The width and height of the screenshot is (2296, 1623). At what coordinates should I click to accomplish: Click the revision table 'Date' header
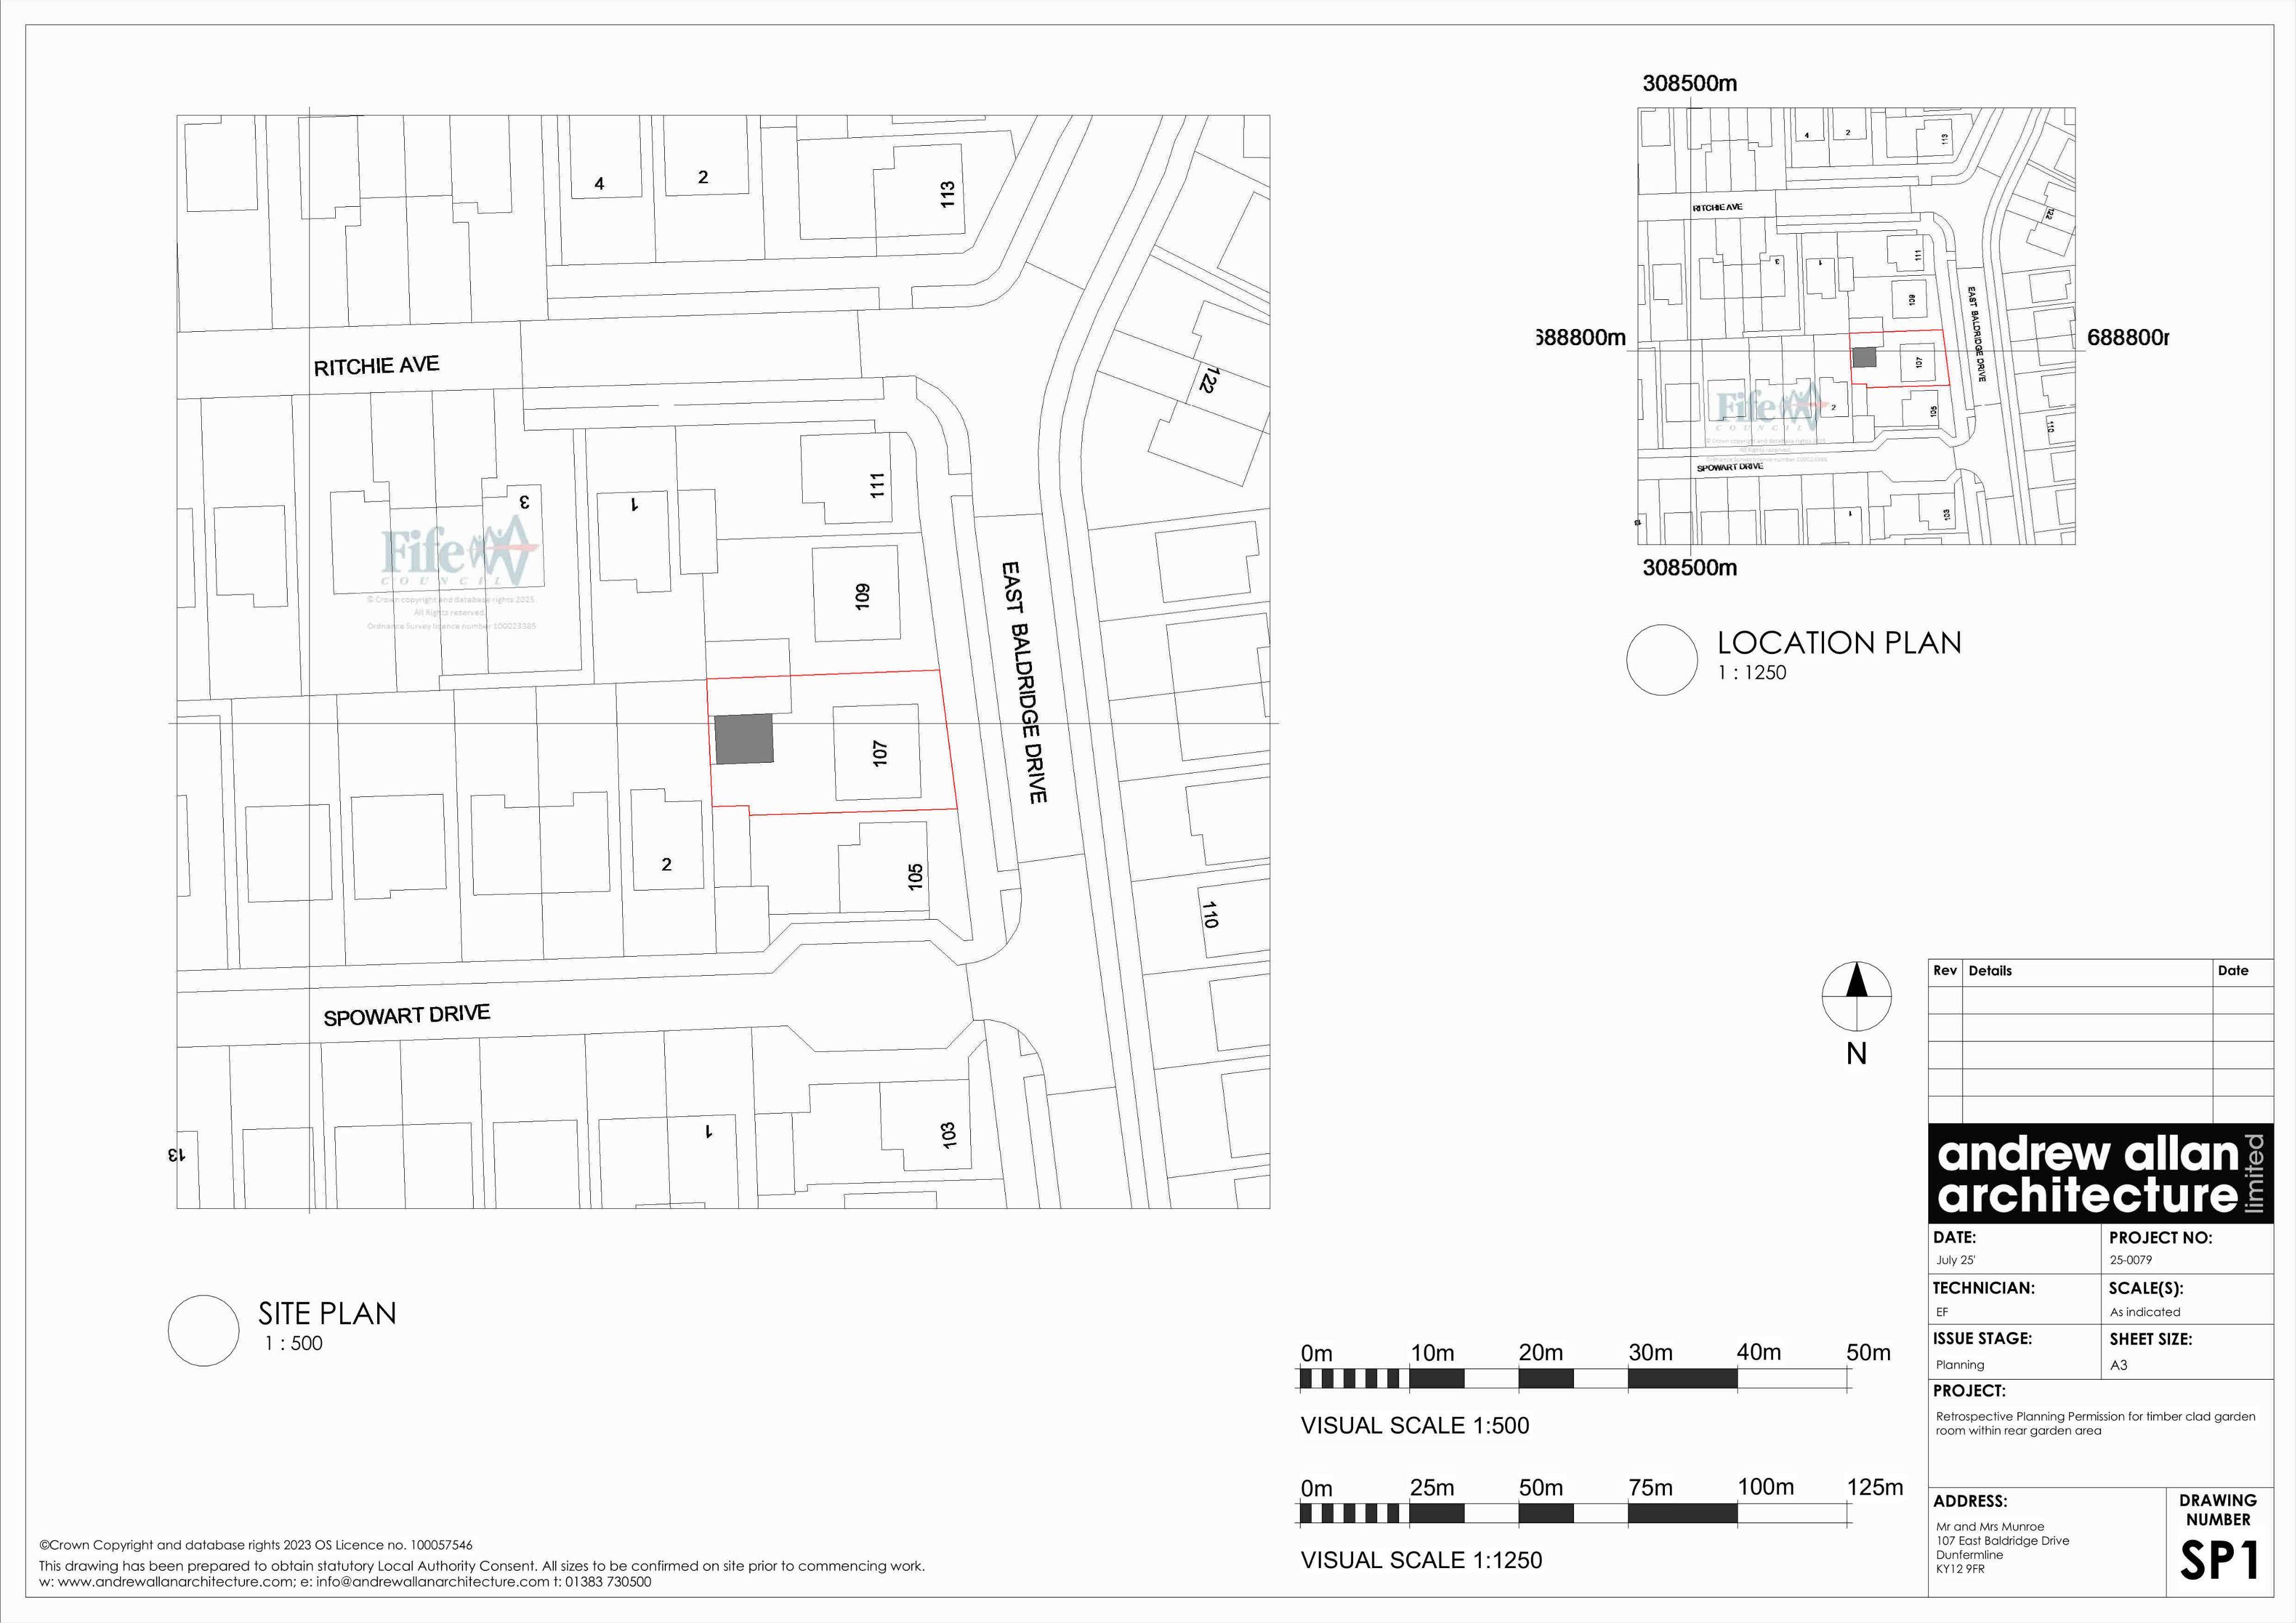(x=2233, y=970)
